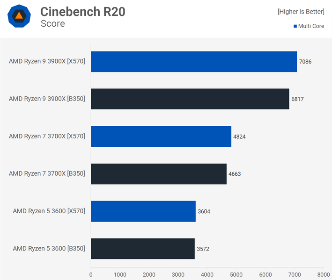The width and height of the screenshot is (332, 280).
Task: Select the Multi Core legend label
Action: [x=311, y=26]
